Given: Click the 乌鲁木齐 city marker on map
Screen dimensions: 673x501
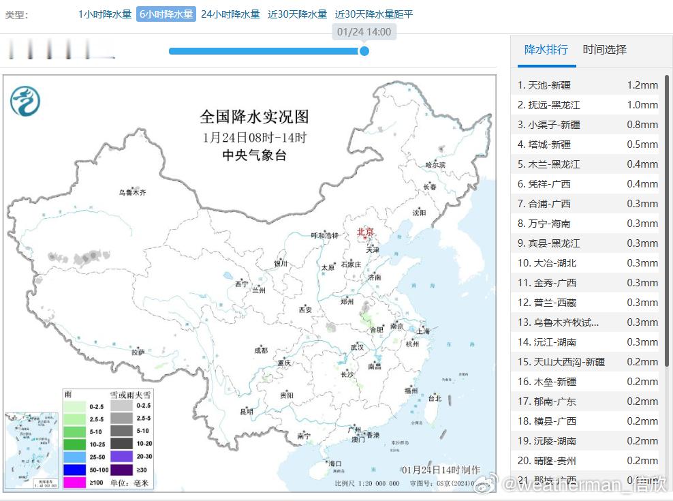Looking at the screenshot, I should [x=133, y=192].
